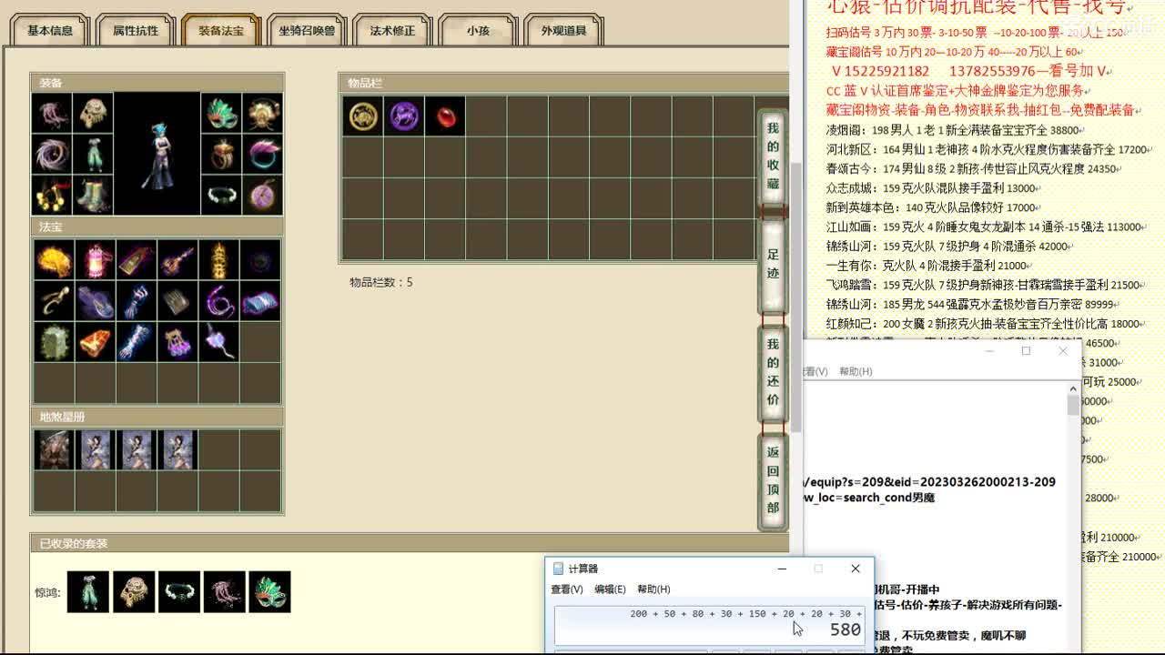Click the 返回顶部 side button

(773, 479)
